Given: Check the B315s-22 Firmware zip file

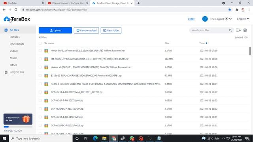Looking at the screenshot, I should [40, 75].
